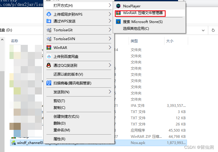Click the TortoiseGit icon
The width and height of the screenshot is (218, 152).
click(x=49, y=30)
